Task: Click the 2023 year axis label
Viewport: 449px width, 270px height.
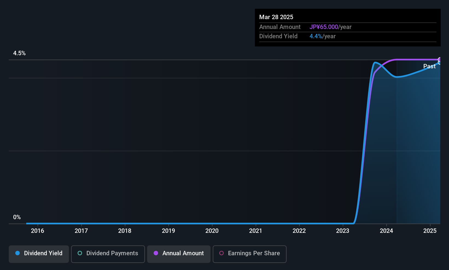Action: [x=343, y=231]
